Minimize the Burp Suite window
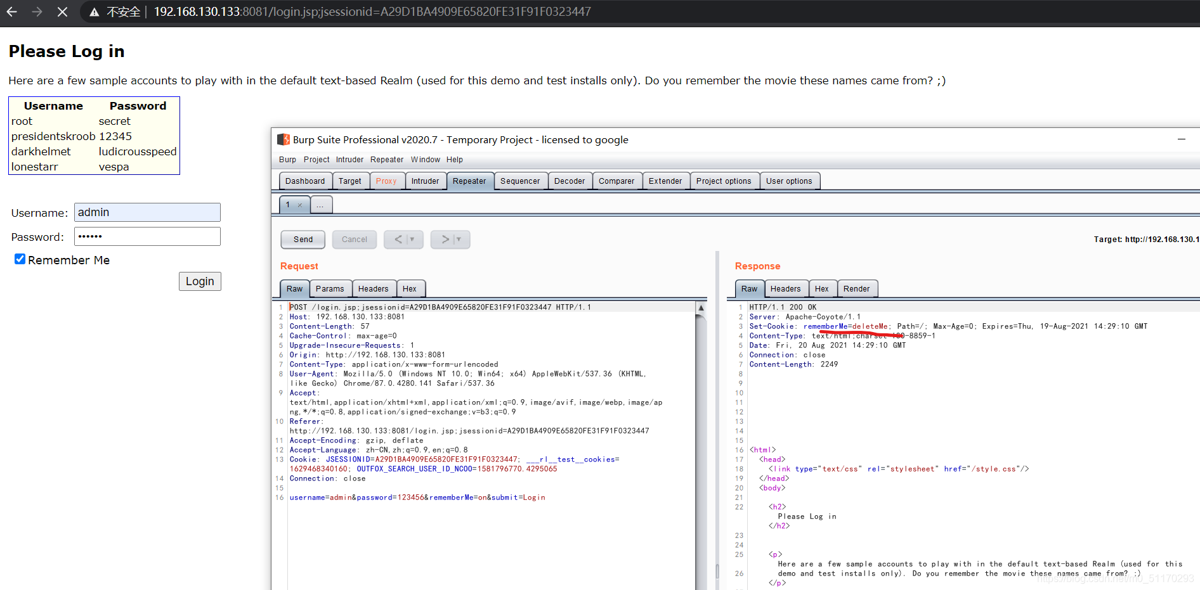1200x590 pixels. tap(1181, 139)
